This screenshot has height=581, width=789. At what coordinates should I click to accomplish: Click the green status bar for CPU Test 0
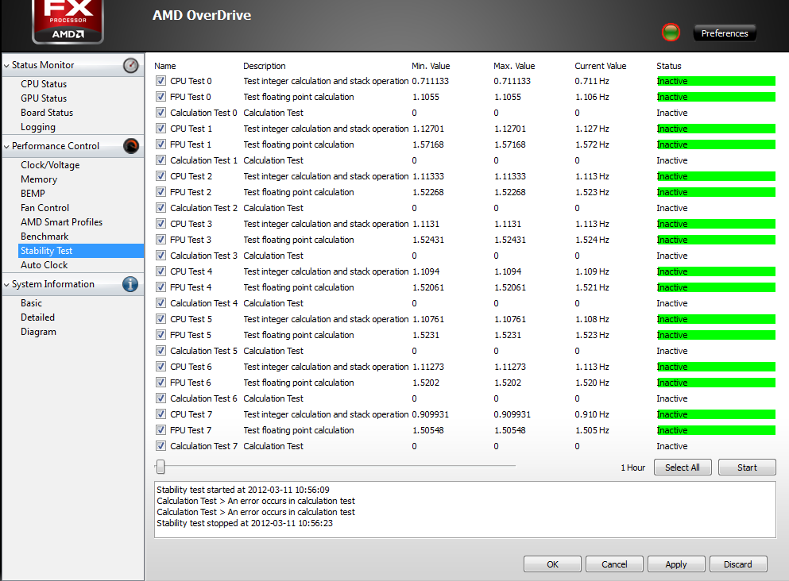(x=716, y=81)
